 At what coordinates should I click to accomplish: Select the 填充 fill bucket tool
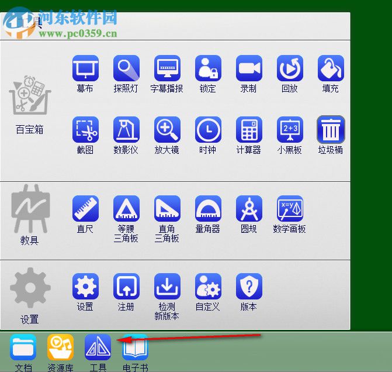pos(331,68)
